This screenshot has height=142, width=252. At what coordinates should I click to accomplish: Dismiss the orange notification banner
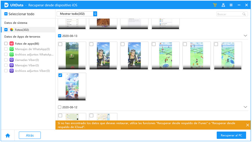tap(248, 125)
